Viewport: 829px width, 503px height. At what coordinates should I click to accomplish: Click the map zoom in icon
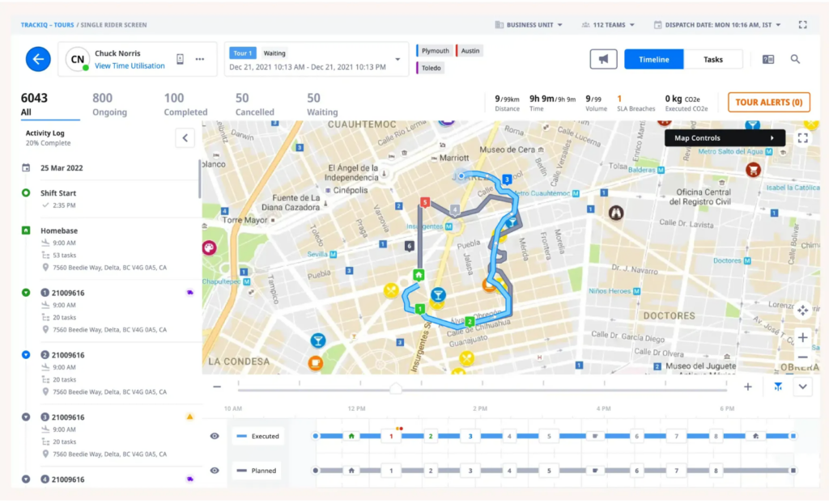pos(802,337)
